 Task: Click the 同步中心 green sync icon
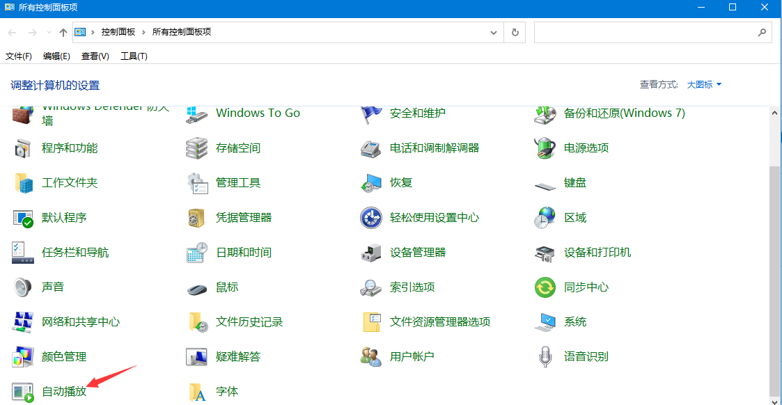coord(545,287)
